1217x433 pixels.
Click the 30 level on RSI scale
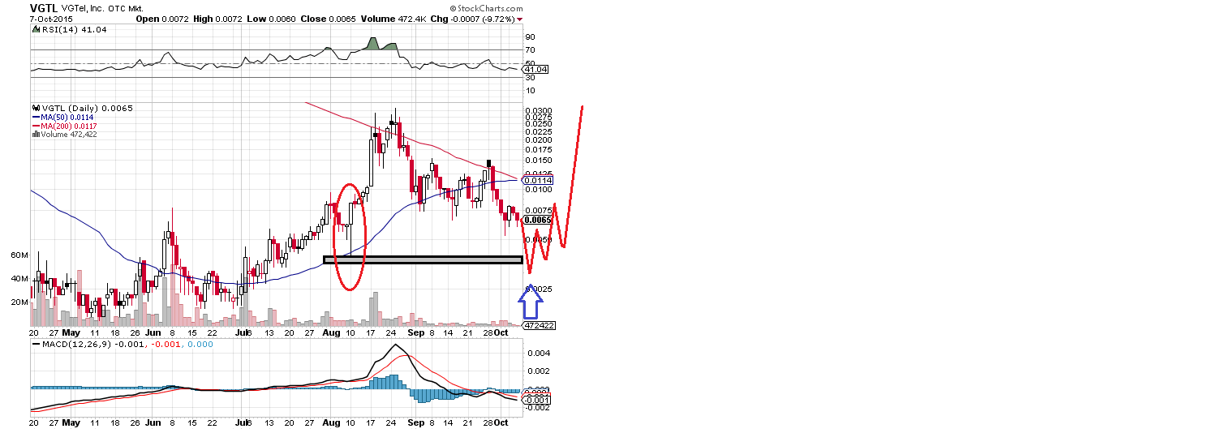[x=530, y=77]
